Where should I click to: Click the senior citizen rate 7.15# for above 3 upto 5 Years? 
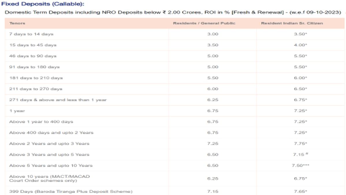[x=301, y=154]
